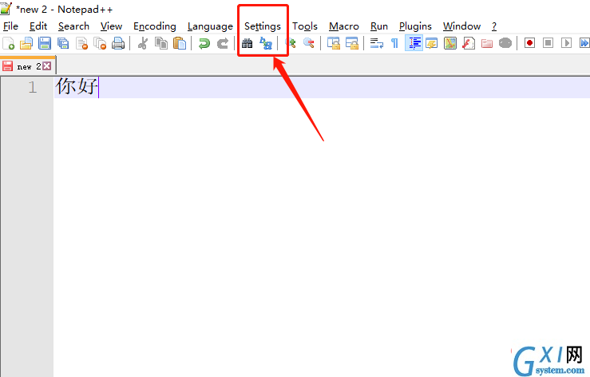Toggle synchronize horizontal scrolling icon

[352, 43]
